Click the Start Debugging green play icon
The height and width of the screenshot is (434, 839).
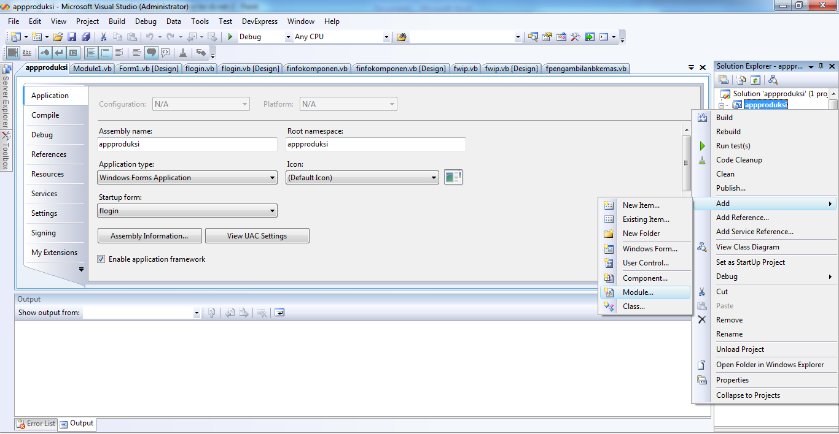click(x=230, y=37)
